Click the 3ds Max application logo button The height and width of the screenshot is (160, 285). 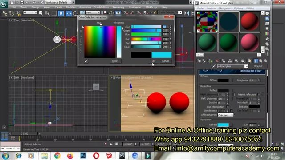(4, 4)
